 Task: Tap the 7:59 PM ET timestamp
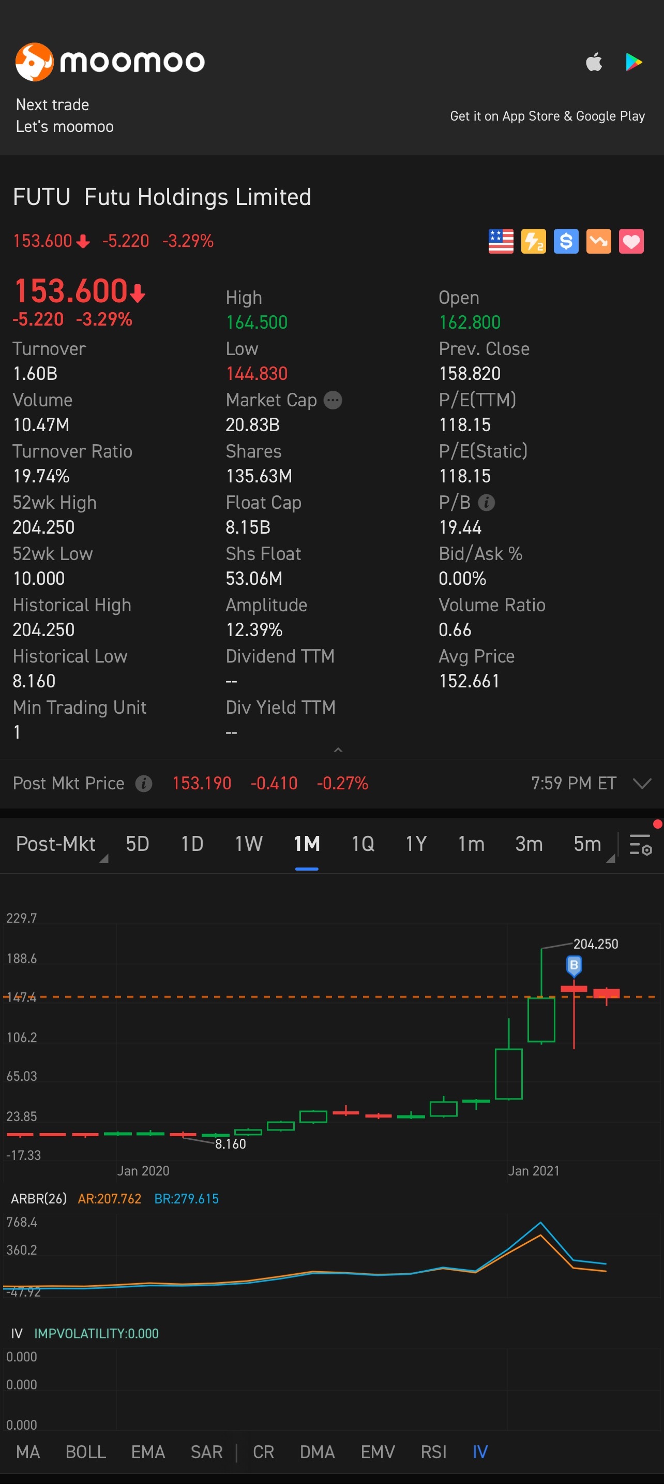[x=574, y=784]
